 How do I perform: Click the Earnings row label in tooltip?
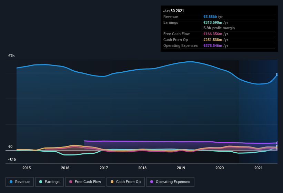click(171, 22)
